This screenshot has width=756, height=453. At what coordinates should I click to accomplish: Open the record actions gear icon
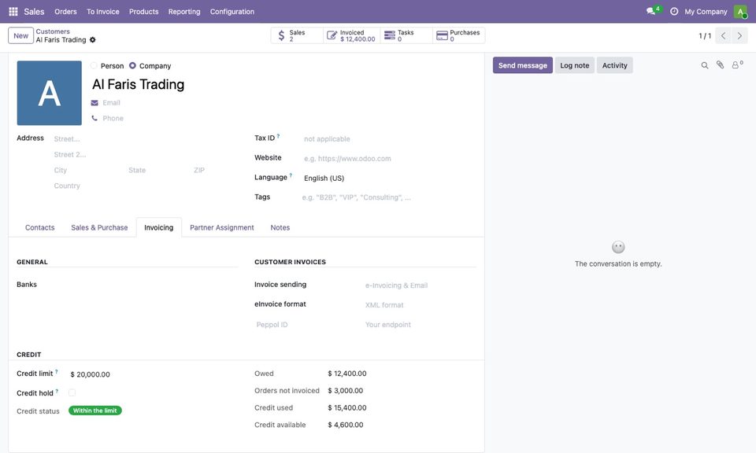pos(93,40)
